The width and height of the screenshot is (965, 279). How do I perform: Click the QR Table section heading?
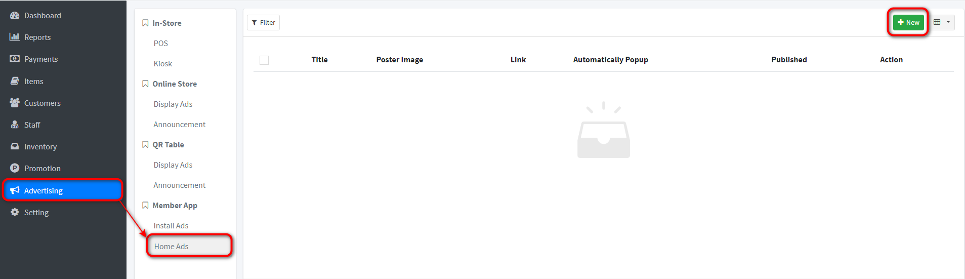coord(169,145)
